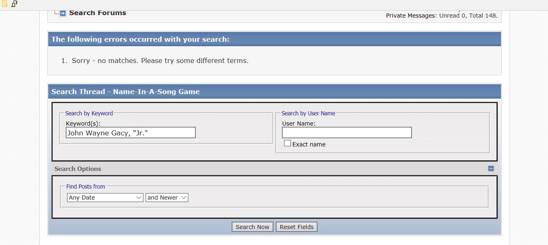Screen dimensions: 548x245
Task: Open the and Newer dropdown
Action: pos(167,198)
